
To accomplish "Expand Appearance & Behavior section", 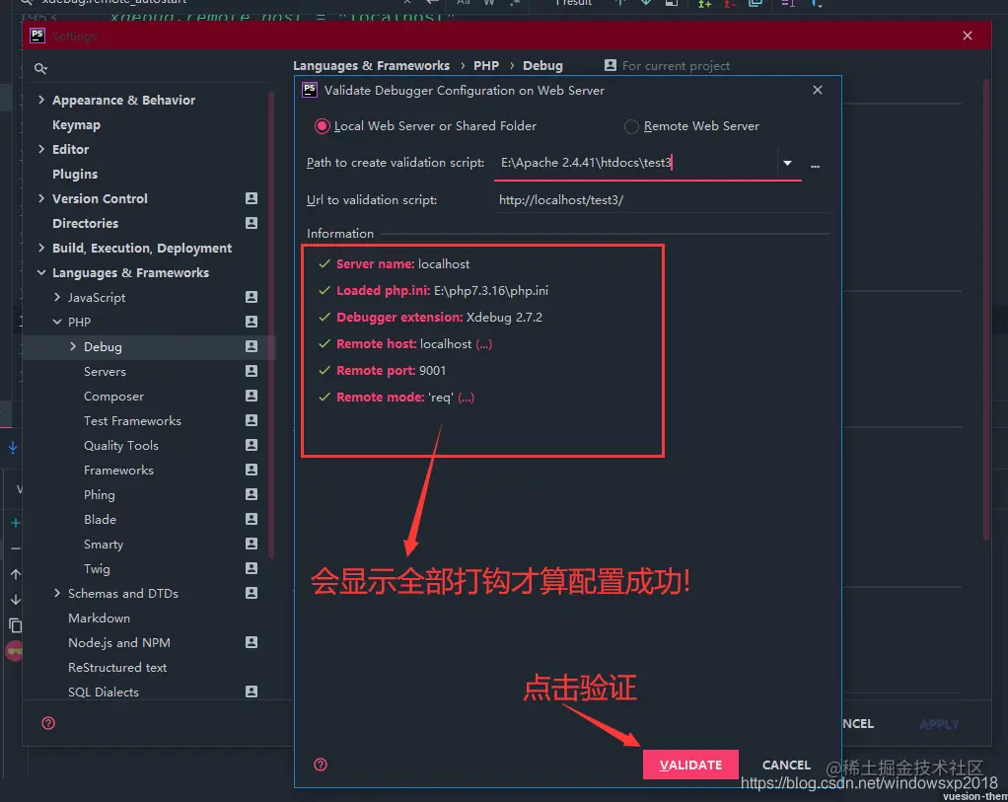I will pos(41,100).
